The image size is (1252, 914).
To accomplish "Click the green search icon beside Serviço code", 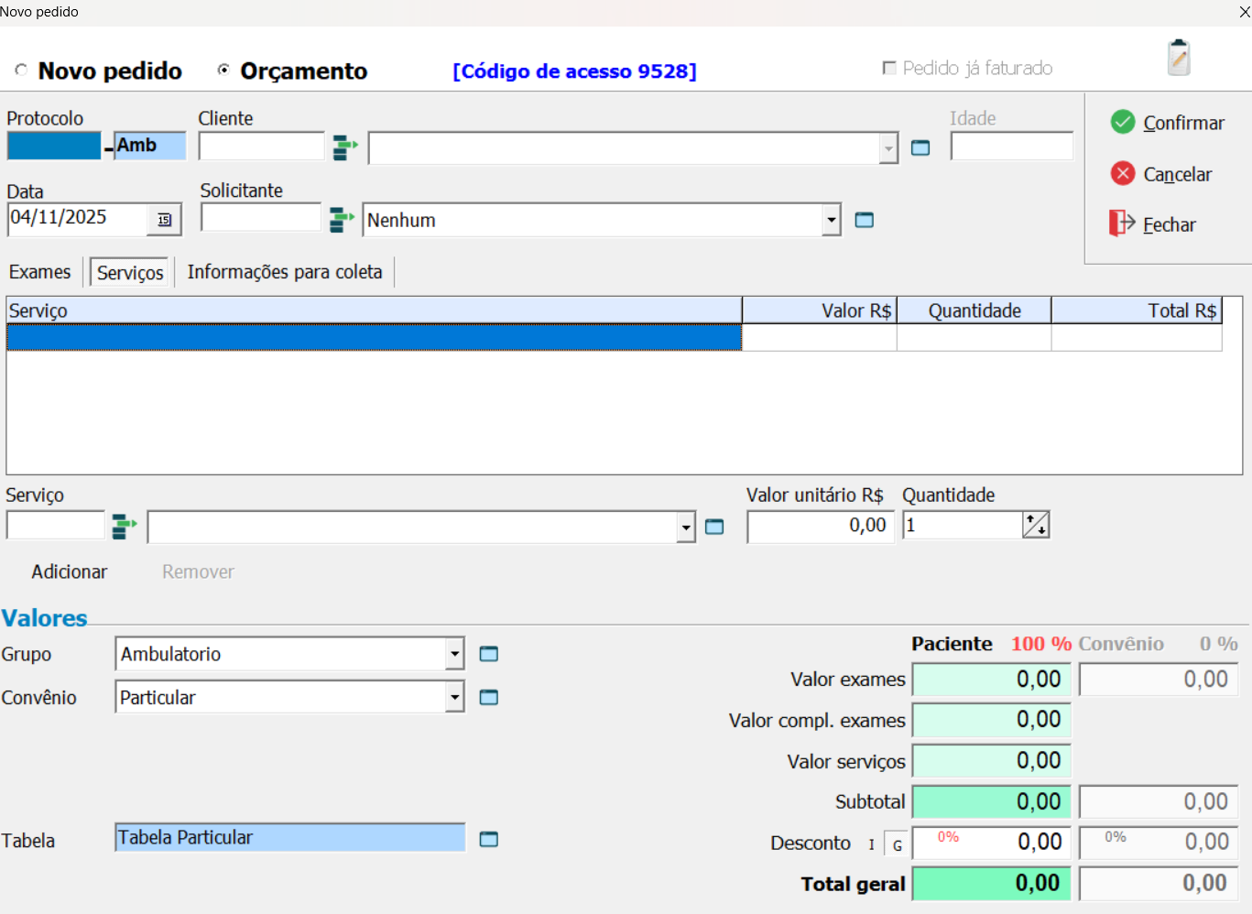I will 124,527.
